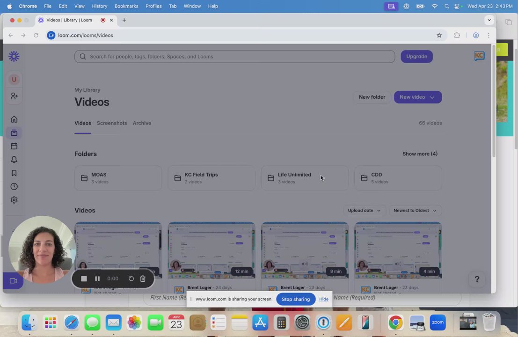Expand the Chrome tab search chevron
Image resolution: width=518 pixels, height=337 pixels.
[x=489, y=20]
